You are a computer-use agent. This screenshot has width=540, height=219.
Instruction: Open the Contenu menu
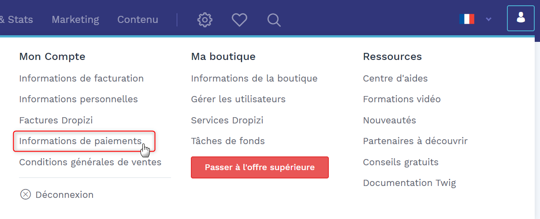[x=138, y=19]
